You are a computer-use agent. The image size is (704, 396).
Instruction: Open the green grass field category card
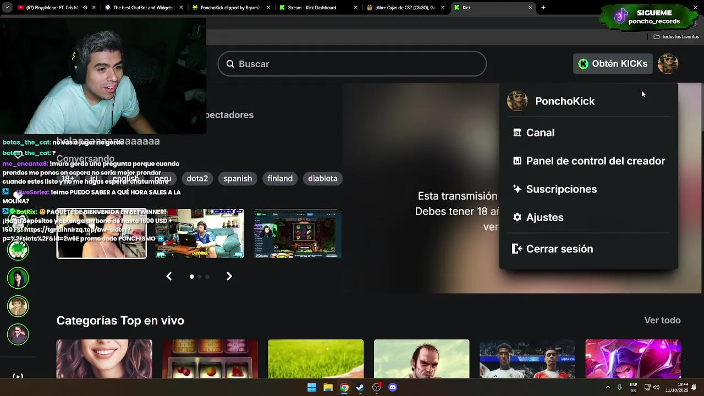click(316, 359)
